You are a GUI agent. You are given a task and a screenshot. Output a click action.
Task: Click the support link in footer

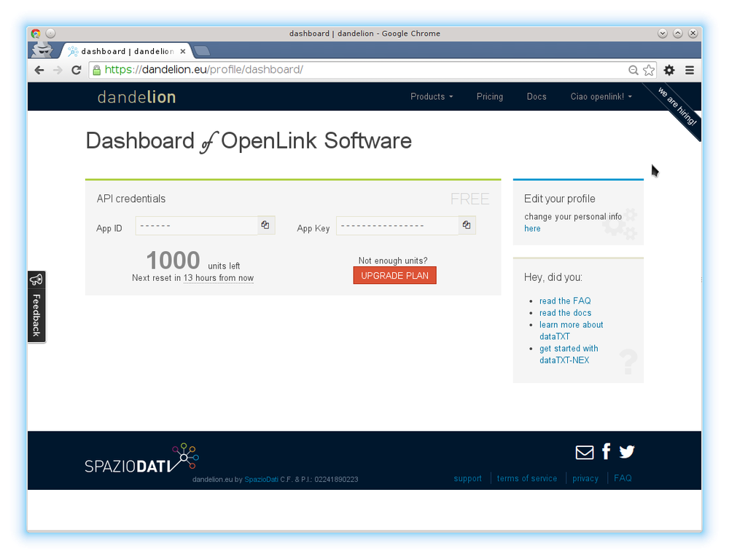(468, 478)
